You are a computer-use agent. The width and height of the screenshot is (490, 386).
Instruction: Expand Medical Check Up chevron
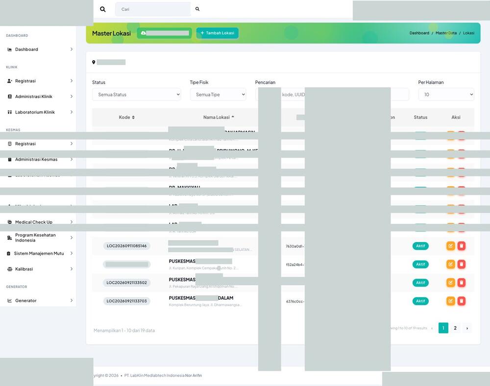tap(72, 222)
